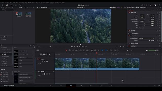Open the Workspace menu
This screenshot has height=91, width=162.
(58, 3)
